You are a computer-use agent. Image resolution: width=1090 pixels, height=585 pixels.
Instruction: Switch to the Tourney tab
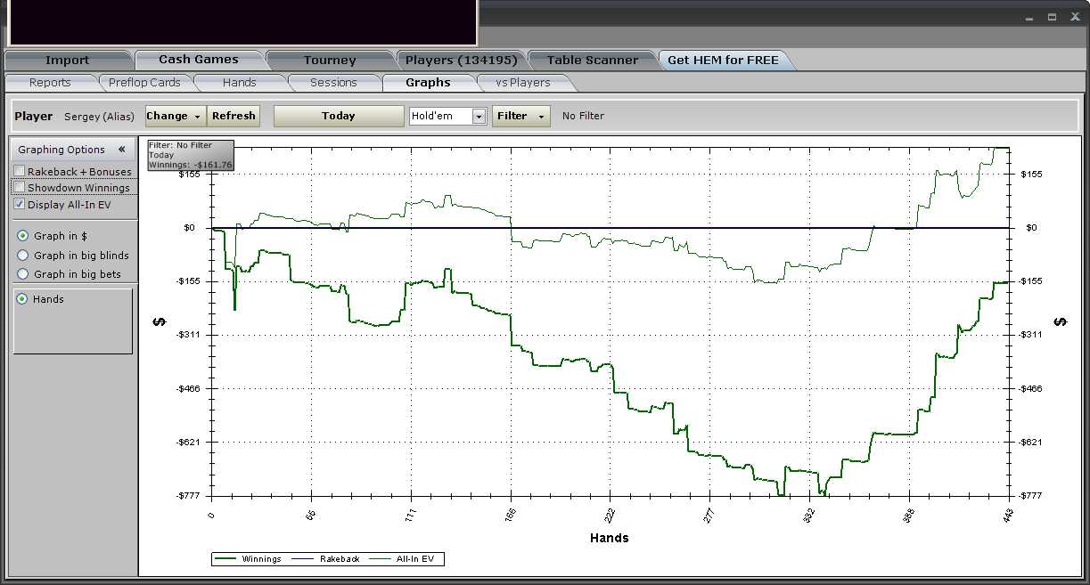[329, 61]
